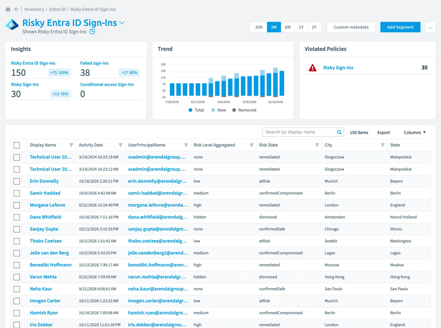Open the Columns dropdown
This screenshot has width=441, height=328.
coord(415,132)
